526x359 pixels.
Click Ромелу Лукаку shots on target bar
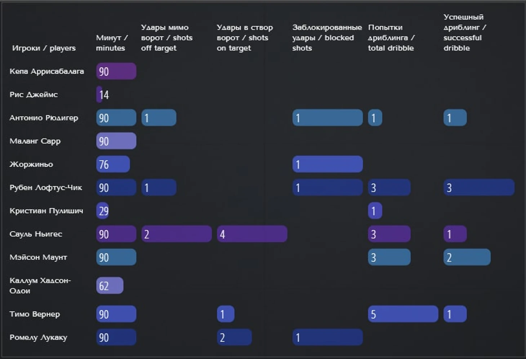pyautogui.click(x=234, y=337)
